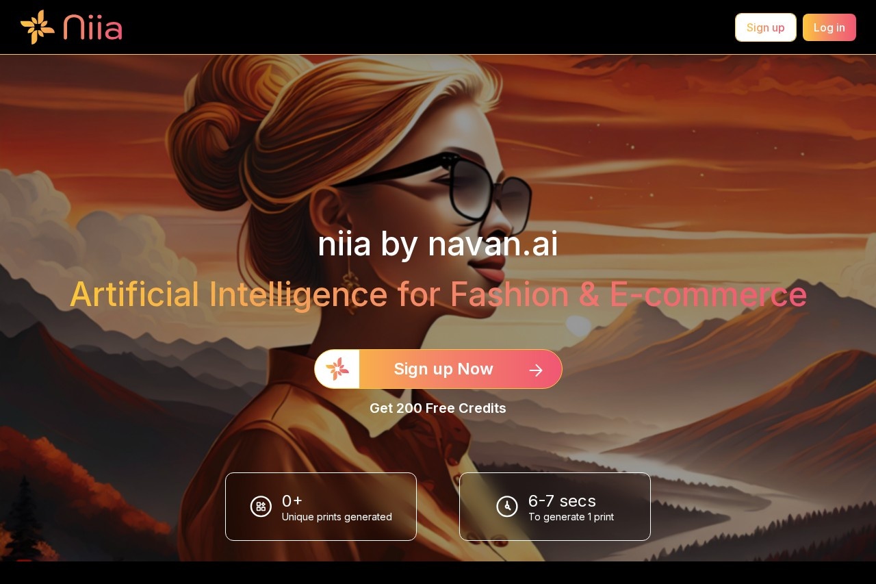Image resolution: width=876 pixels, height=584 pixels.
Task: Click the 6-7 secs statistic
Action: (x=562, y=500)
